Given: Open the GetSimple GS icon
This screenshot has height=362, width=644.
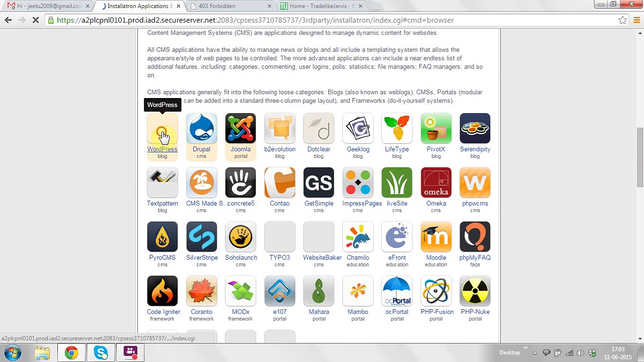Looking at the screenshot, I should (x=318, y=183).
